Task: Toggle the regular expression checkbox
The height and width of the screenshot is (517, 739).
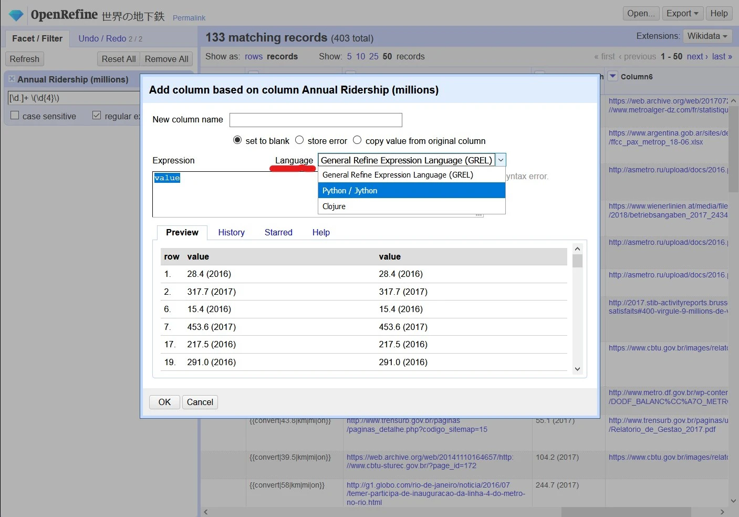Action: (x=97, y=116)
